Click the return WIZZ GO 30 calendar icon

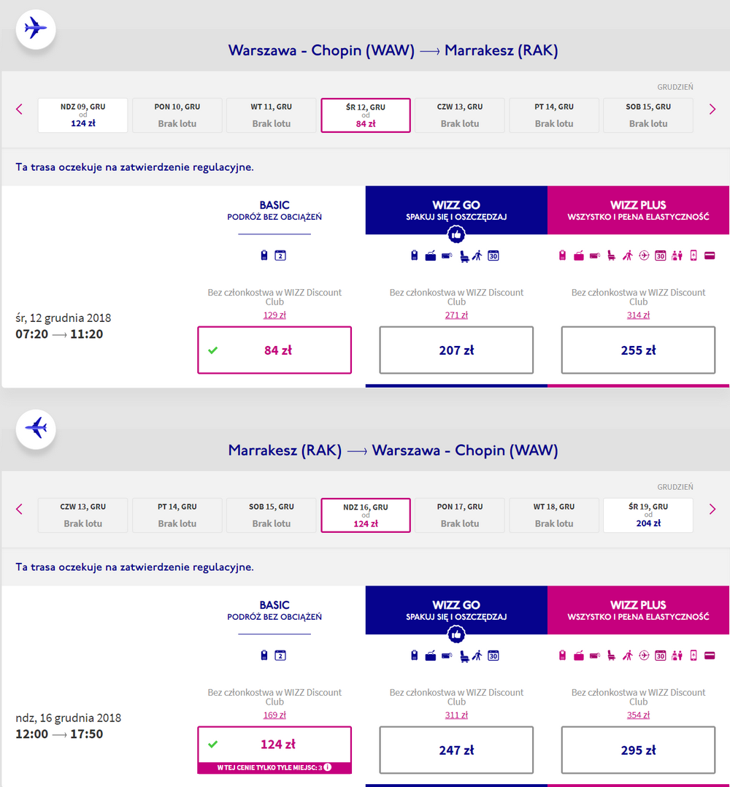click(x=493, y=656)
